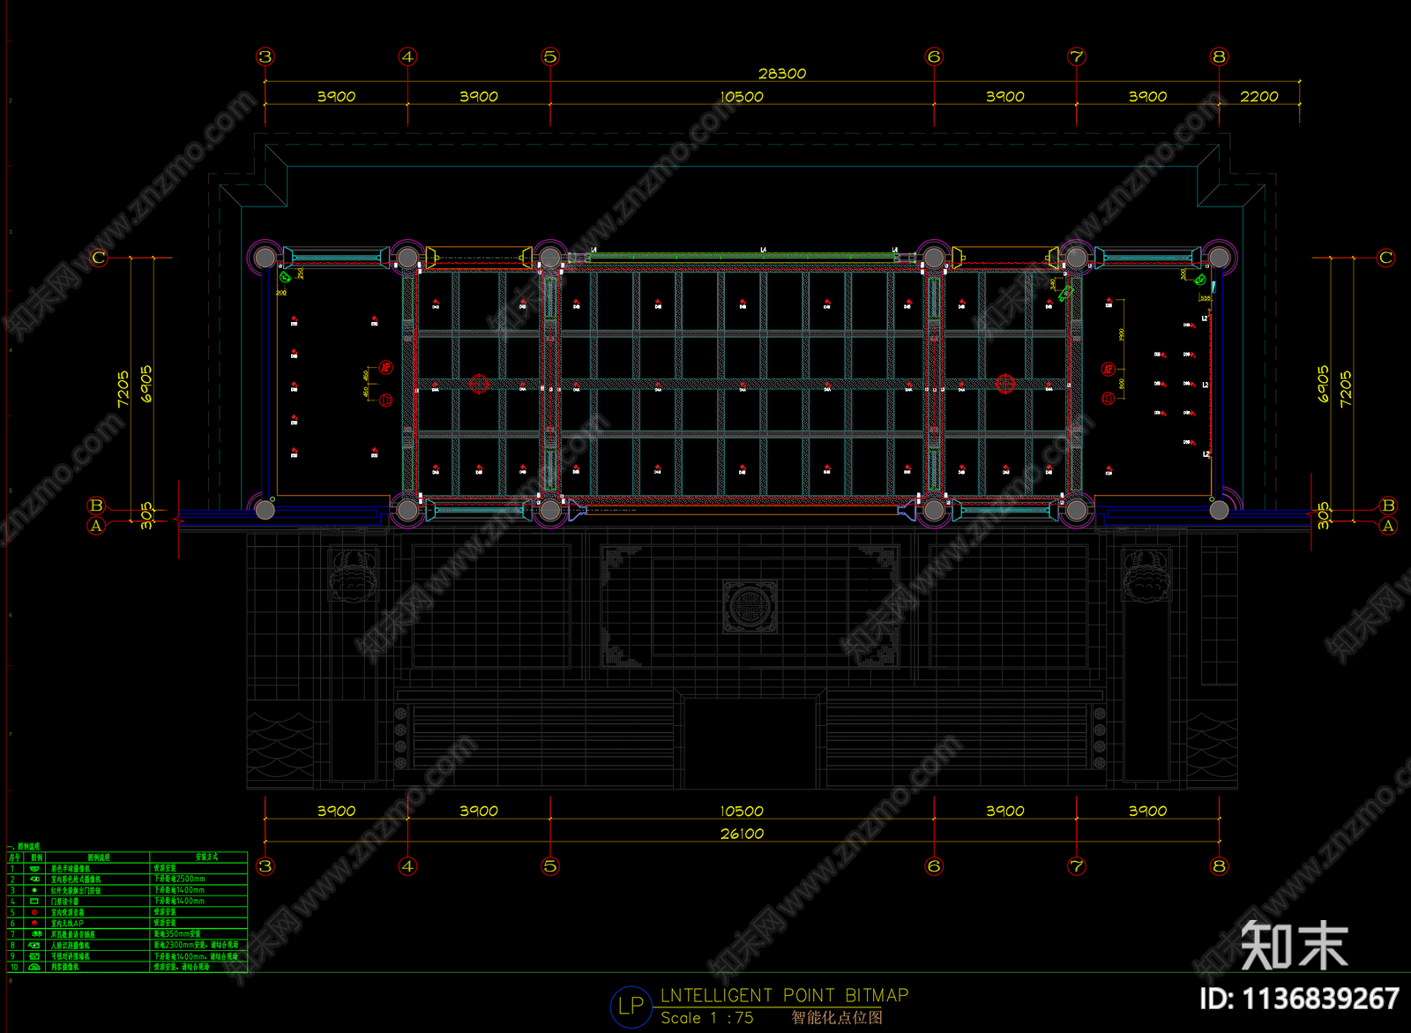This screenshot has height=1033, width=1411.
Task: Click the video intercom legend symbol in row 9
Action: (x=35, y=956)
